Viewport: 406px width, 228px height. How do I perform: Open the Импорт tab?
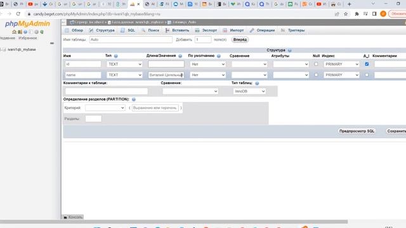click(233, 30)
